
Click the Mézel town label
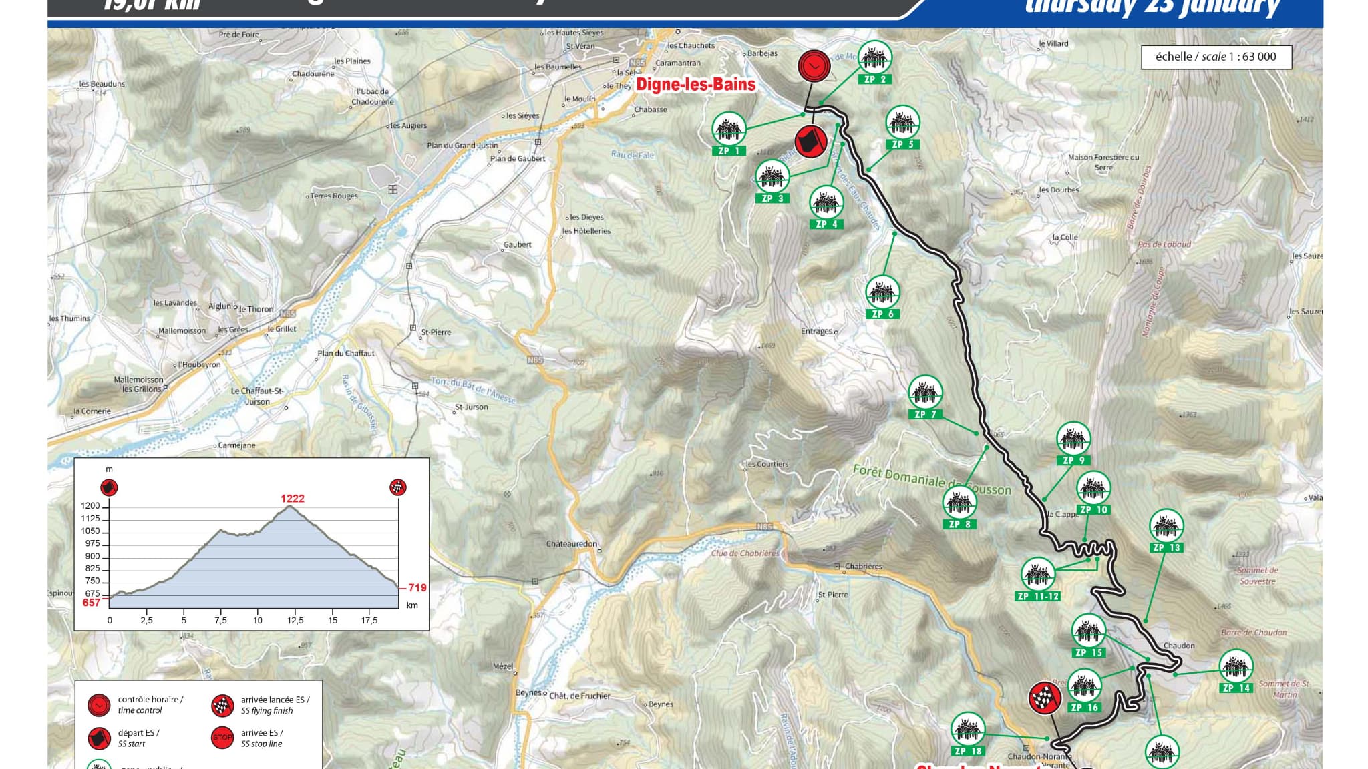(502, 666)
